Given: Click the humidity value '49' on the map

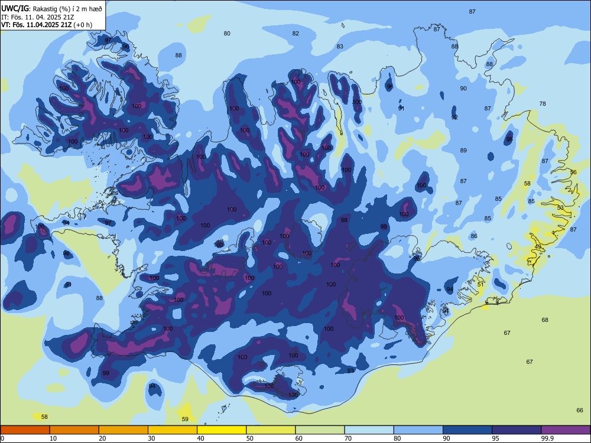Looking at the screenshot, I should pyautogui.click(x=538, y=247).
